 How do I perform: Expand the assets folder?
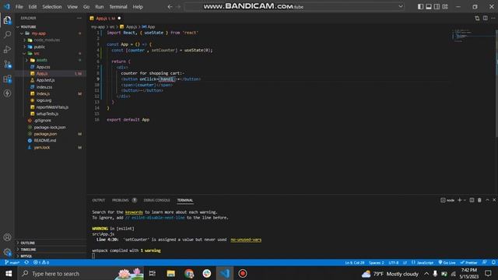coord(26,60)
